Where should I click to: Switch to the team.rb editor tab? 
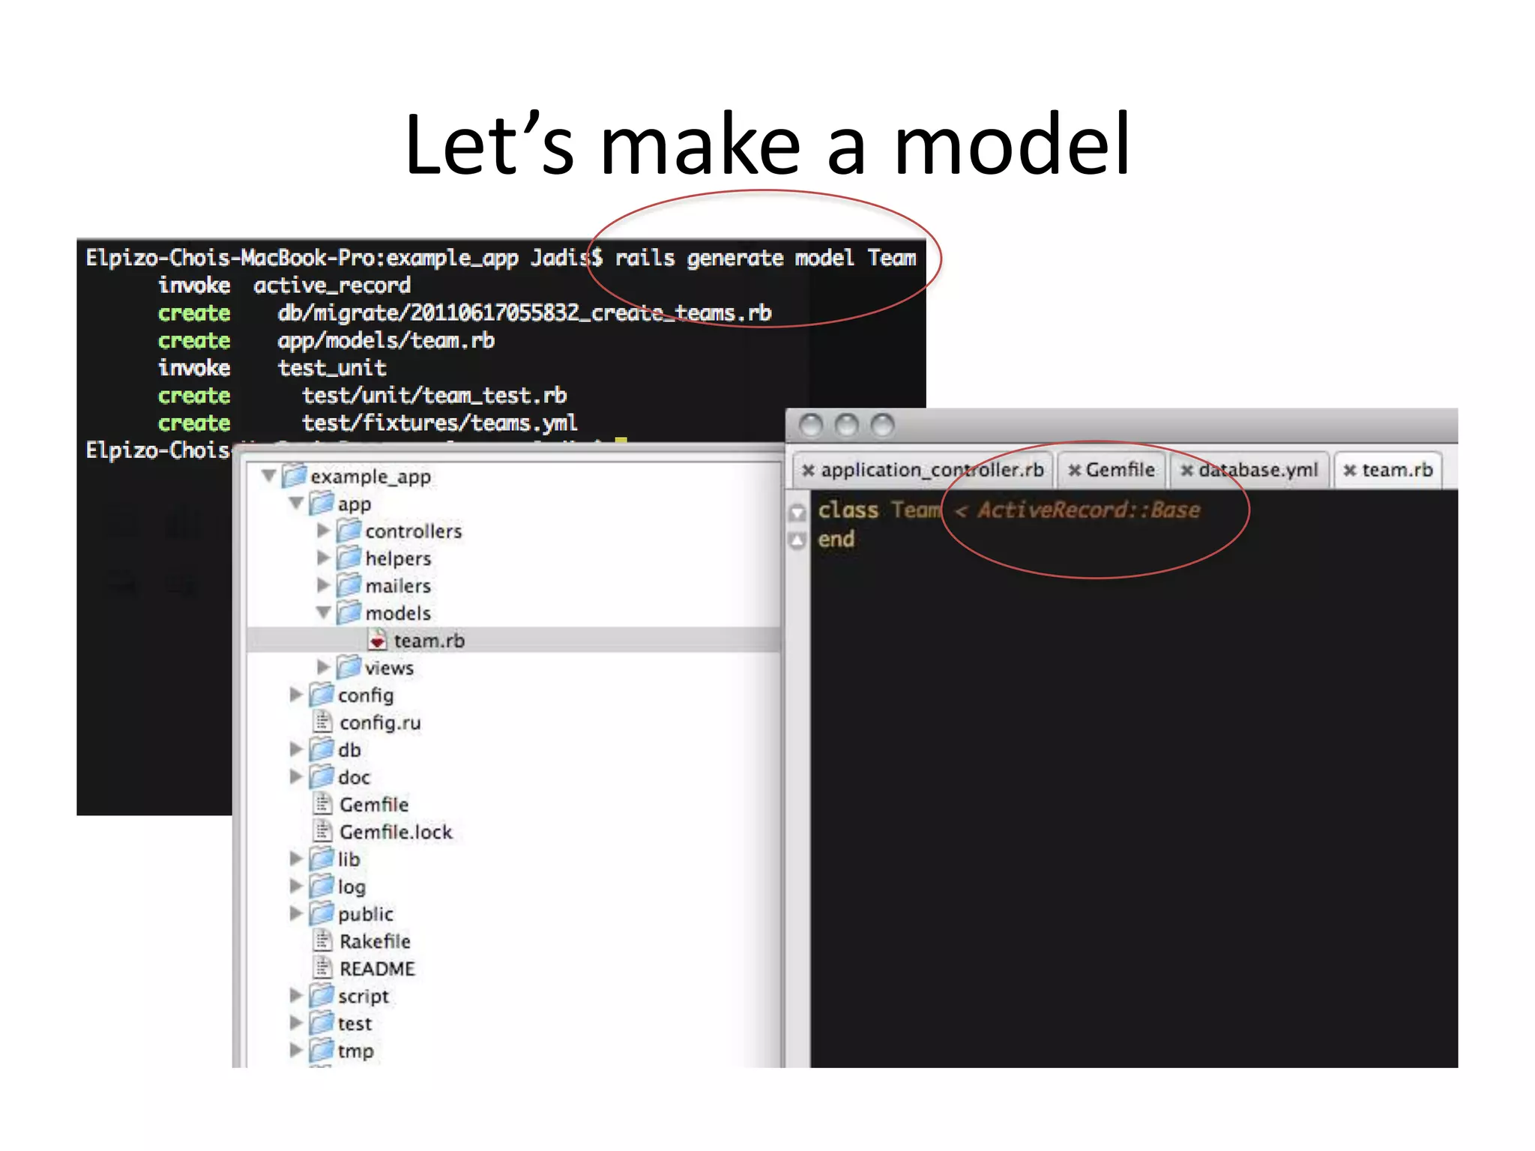click(x=1389, y=470)
